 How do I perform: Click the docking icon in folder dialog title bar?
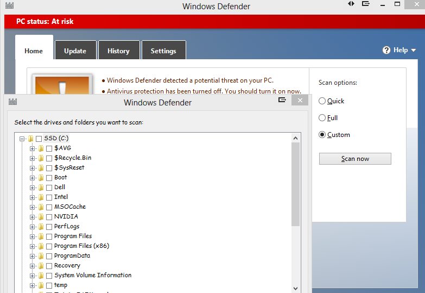coord(282,100)
